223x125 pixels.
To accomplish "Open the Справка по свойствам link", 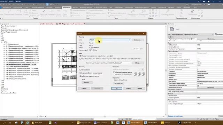I will 175,116.
